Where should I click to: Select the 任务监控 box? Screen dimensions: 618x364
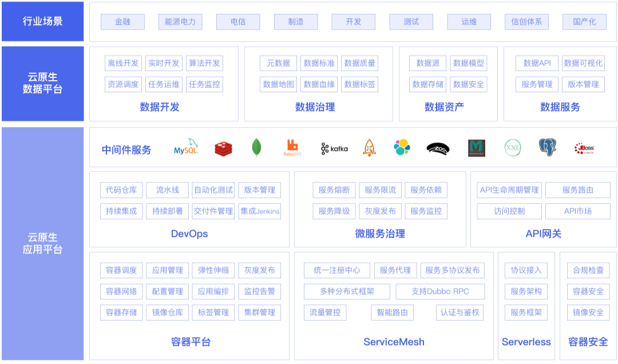[204, 84]
